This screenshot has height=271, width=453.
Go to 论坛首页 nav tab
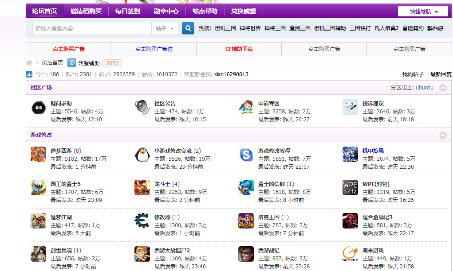[44, 11]
